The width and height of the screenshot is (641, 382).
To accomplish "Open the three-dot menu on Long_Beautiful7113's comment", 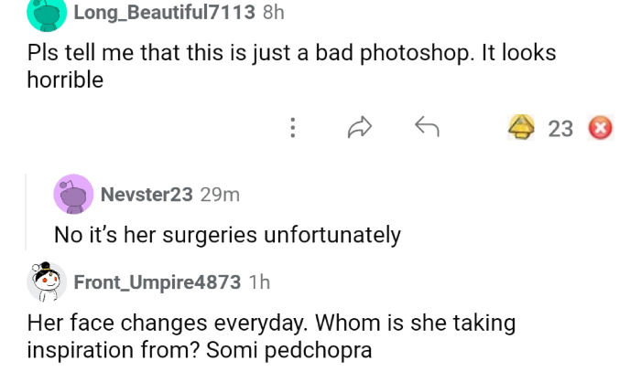I will coord(292,128).
